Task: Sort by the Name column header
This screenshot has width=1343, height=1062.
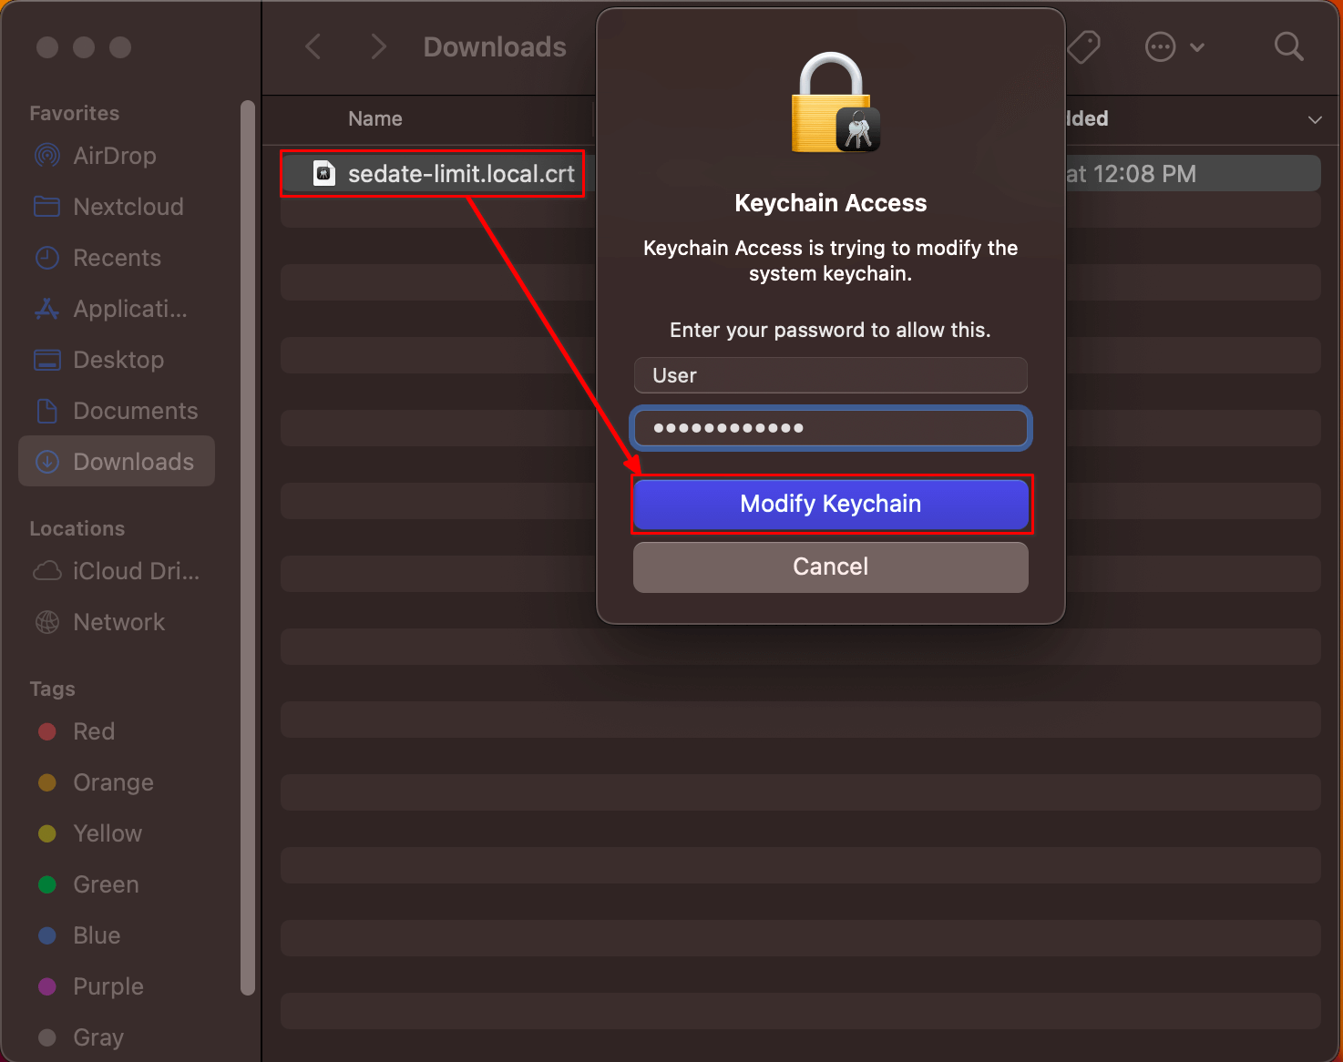Action: tap(374, 118)
